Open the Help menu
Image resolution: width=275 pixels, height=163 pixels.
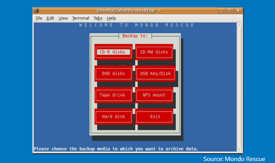(x=111, y=18)
